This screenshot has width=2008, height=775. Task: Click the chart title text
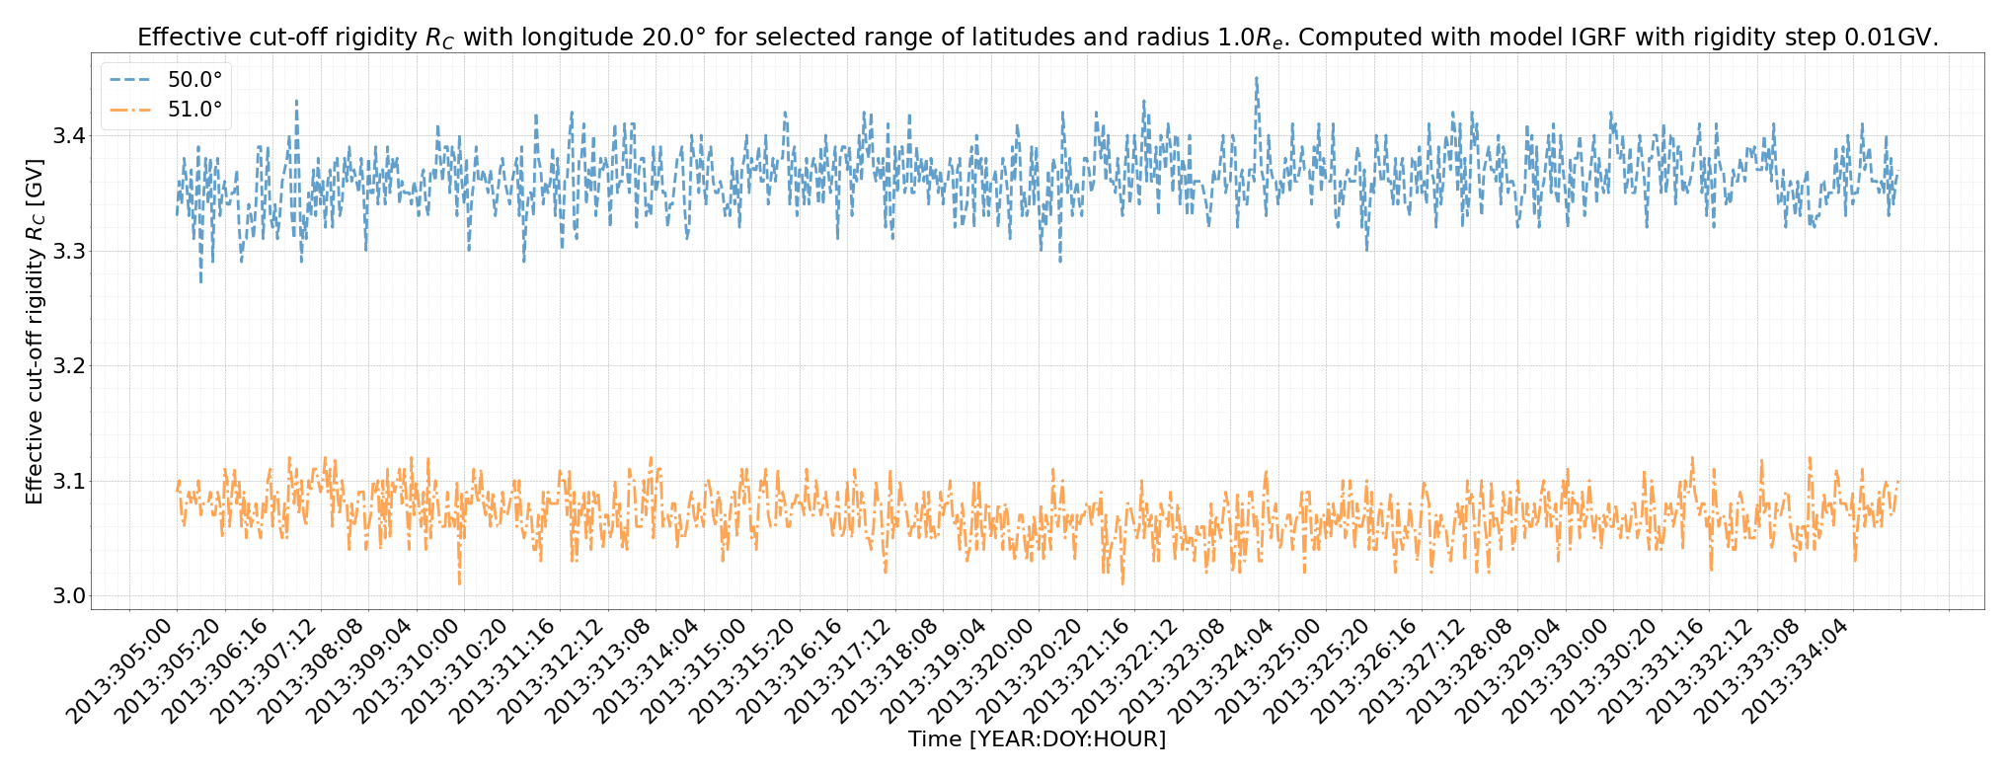pyautogui.click(x=1037, y=38)
